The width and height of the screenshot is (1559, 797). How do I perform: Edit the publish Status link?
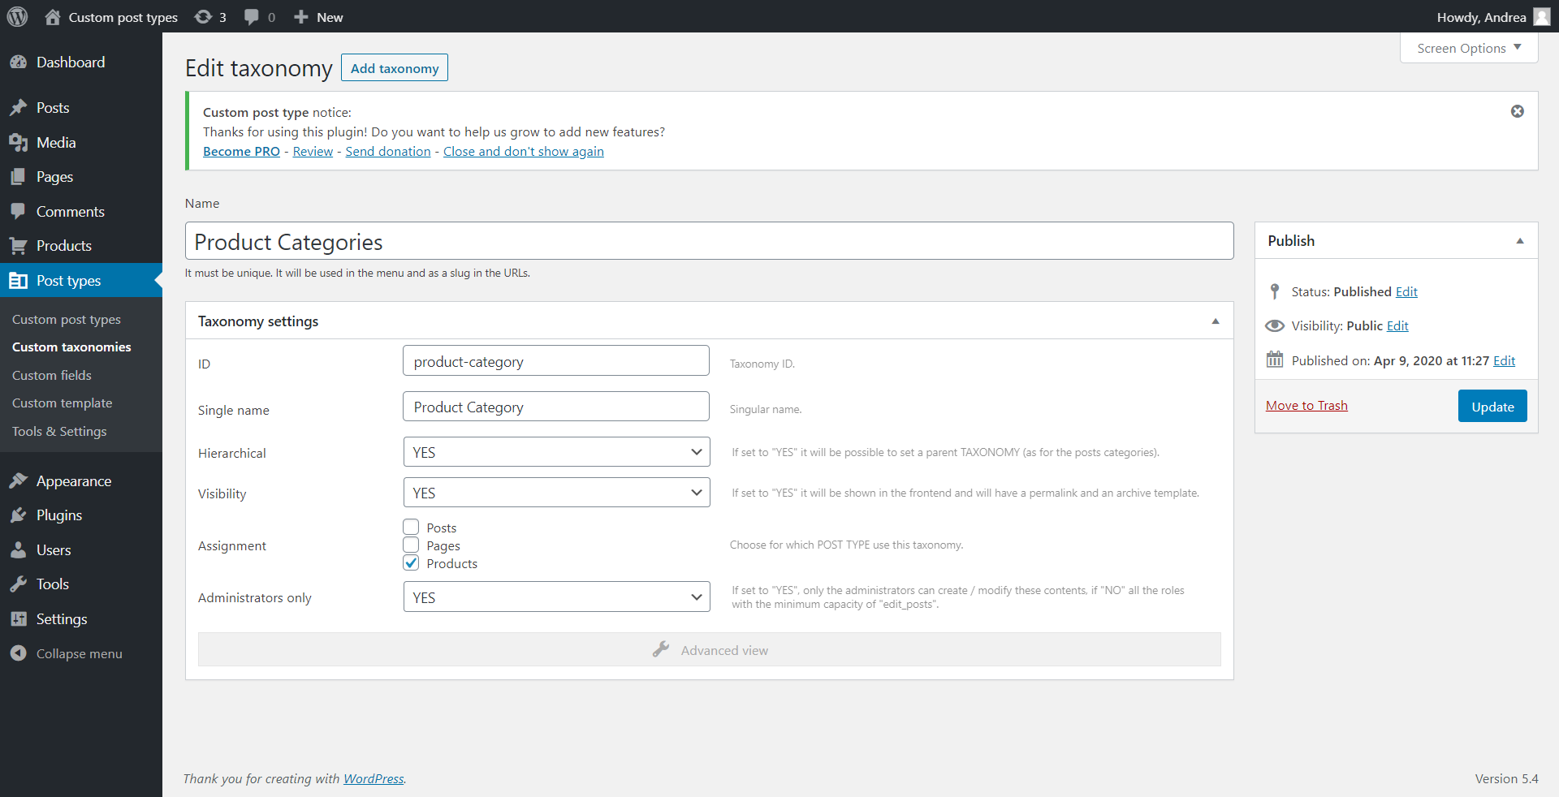1406,292
